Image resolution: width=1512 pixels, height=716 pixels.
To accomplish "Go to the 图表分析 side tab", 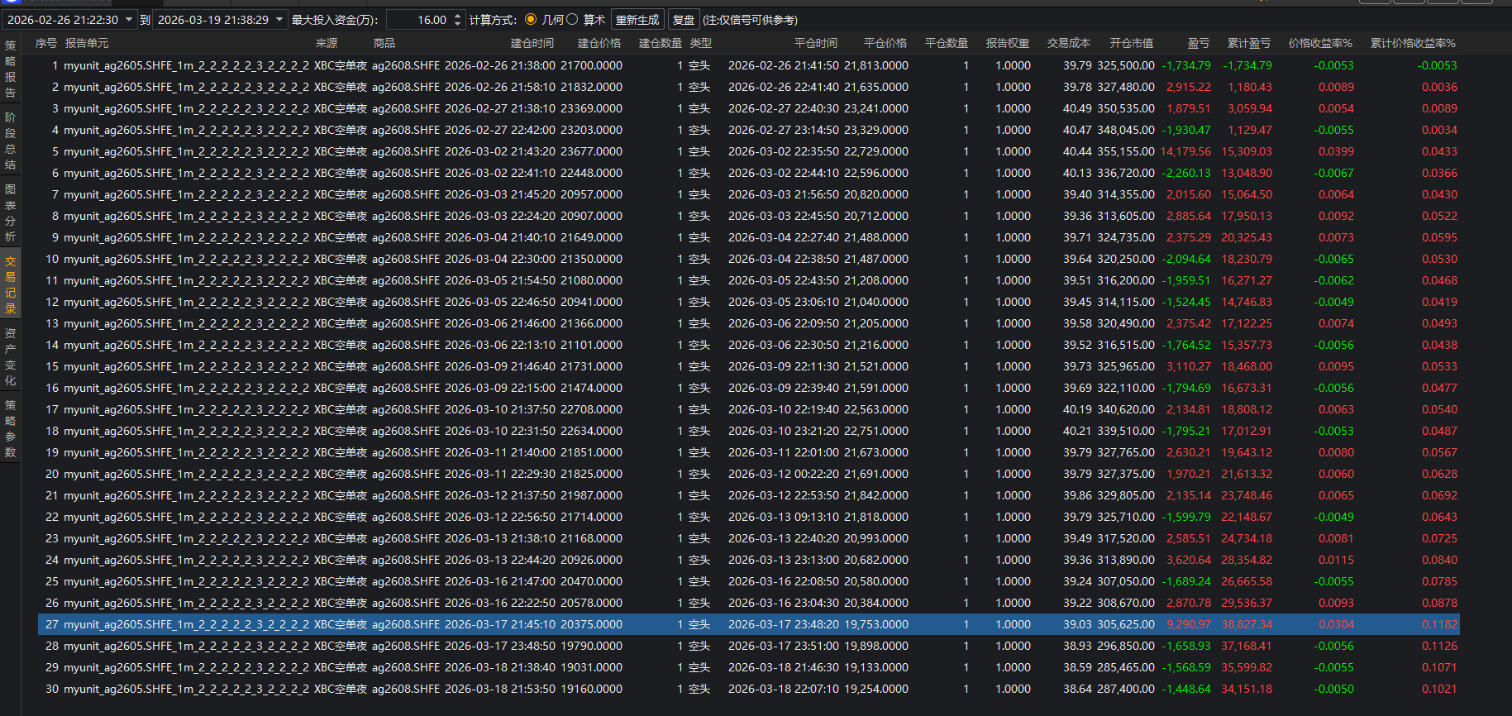I will (x=10, y=212).
